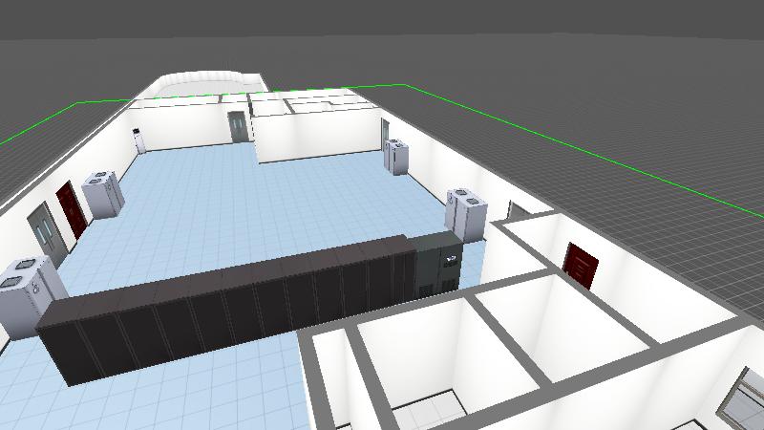Click the top corner of the green boundary line
The height and width of the screenshot is (430, 764).
pyautogui.click(x=408, y=85)
